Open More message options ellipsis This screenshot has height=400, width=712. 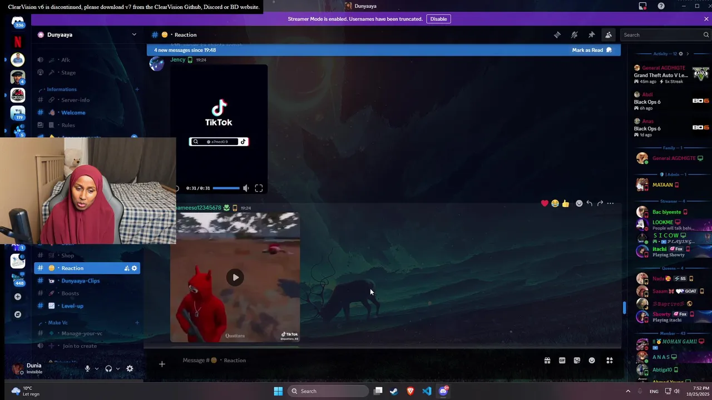[611, 203]
